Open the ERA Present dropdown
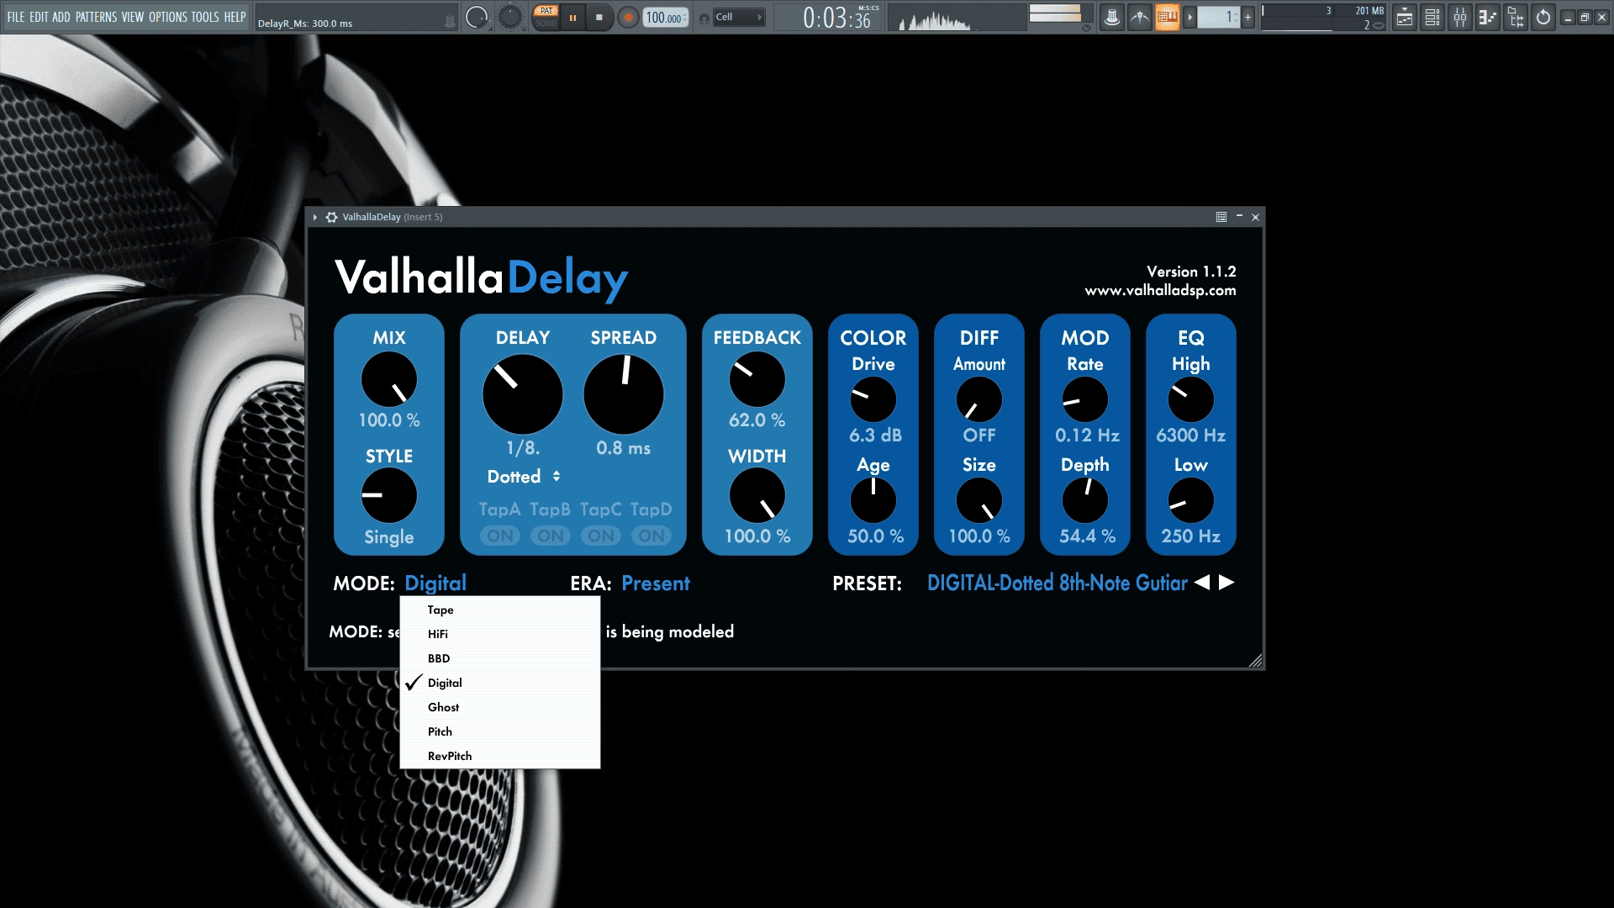 [x=656, y=583]
